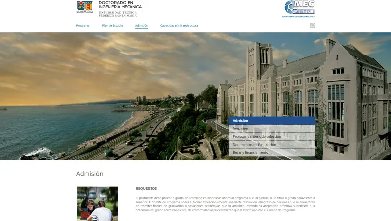This screenshot has height=221, width=391.
Task: Click the Admisión header in blue sidebar
Action: [x=272, y=120]
